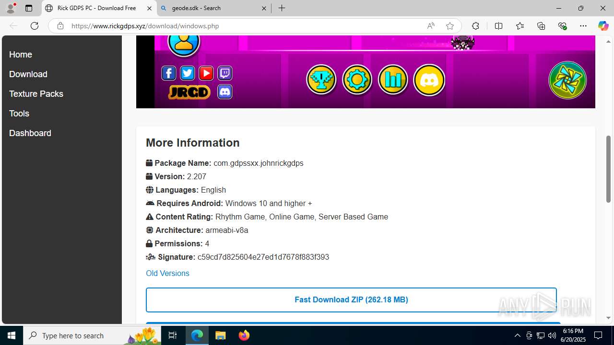This screenshot has height=345, width=614.
Task: Click the small Discord icon beside JRGD
Action: point(225,91)
